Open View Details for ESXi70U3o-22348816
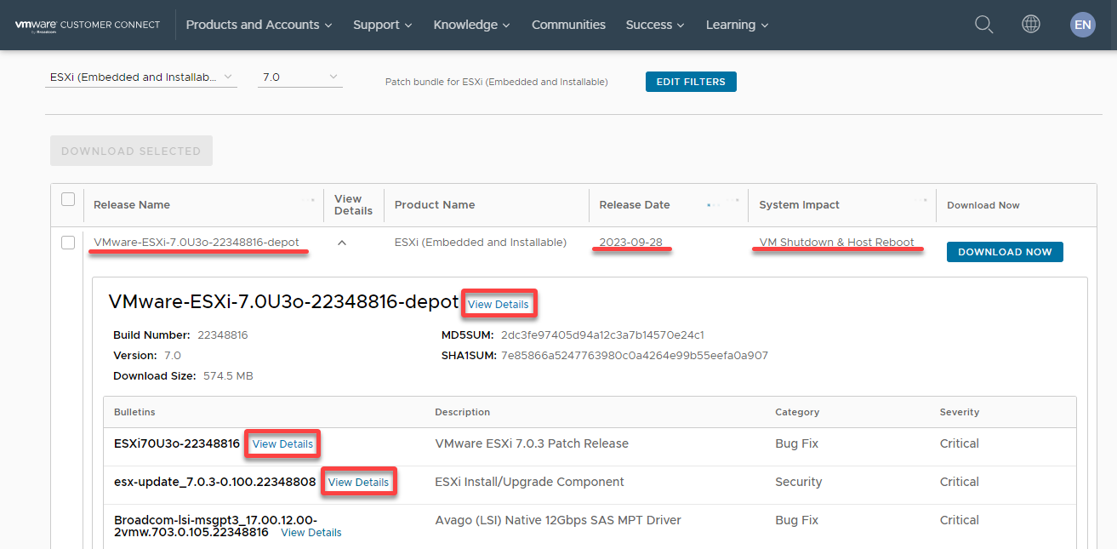The image size is (1117, 549). (283, 443)
